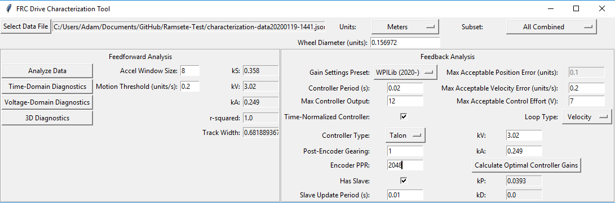Toggle the Has Slave checkbox
The image size is (615, 203).
coord(403,181)
